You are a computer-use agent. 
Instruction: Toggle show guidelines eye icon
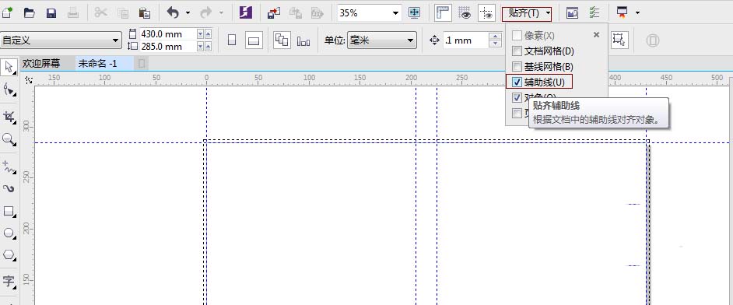486,13
